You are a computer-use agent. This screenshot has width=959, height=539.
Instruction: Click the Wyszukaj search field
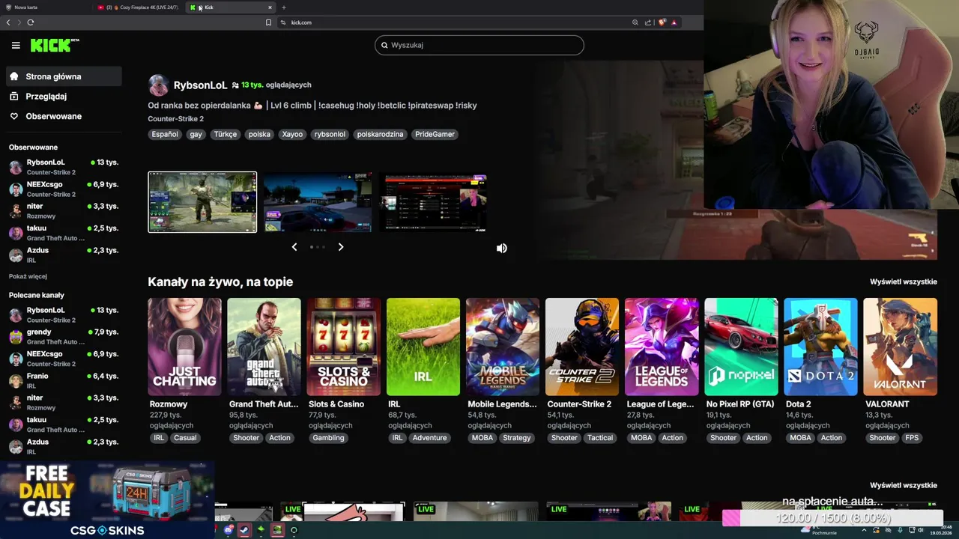click(x=479, y=45)
